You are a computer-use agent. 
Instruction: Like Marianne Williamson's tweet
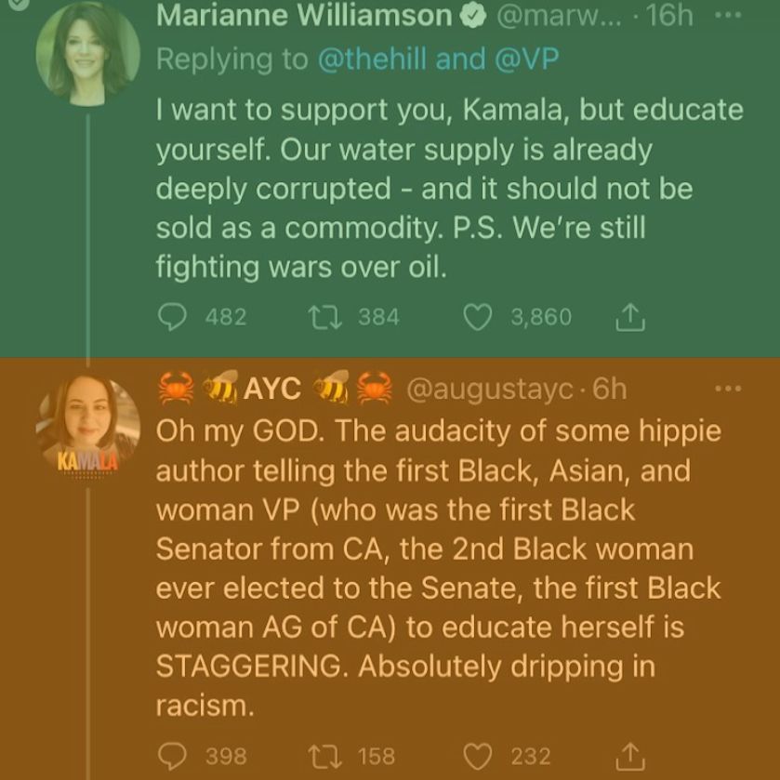point(477,317)
